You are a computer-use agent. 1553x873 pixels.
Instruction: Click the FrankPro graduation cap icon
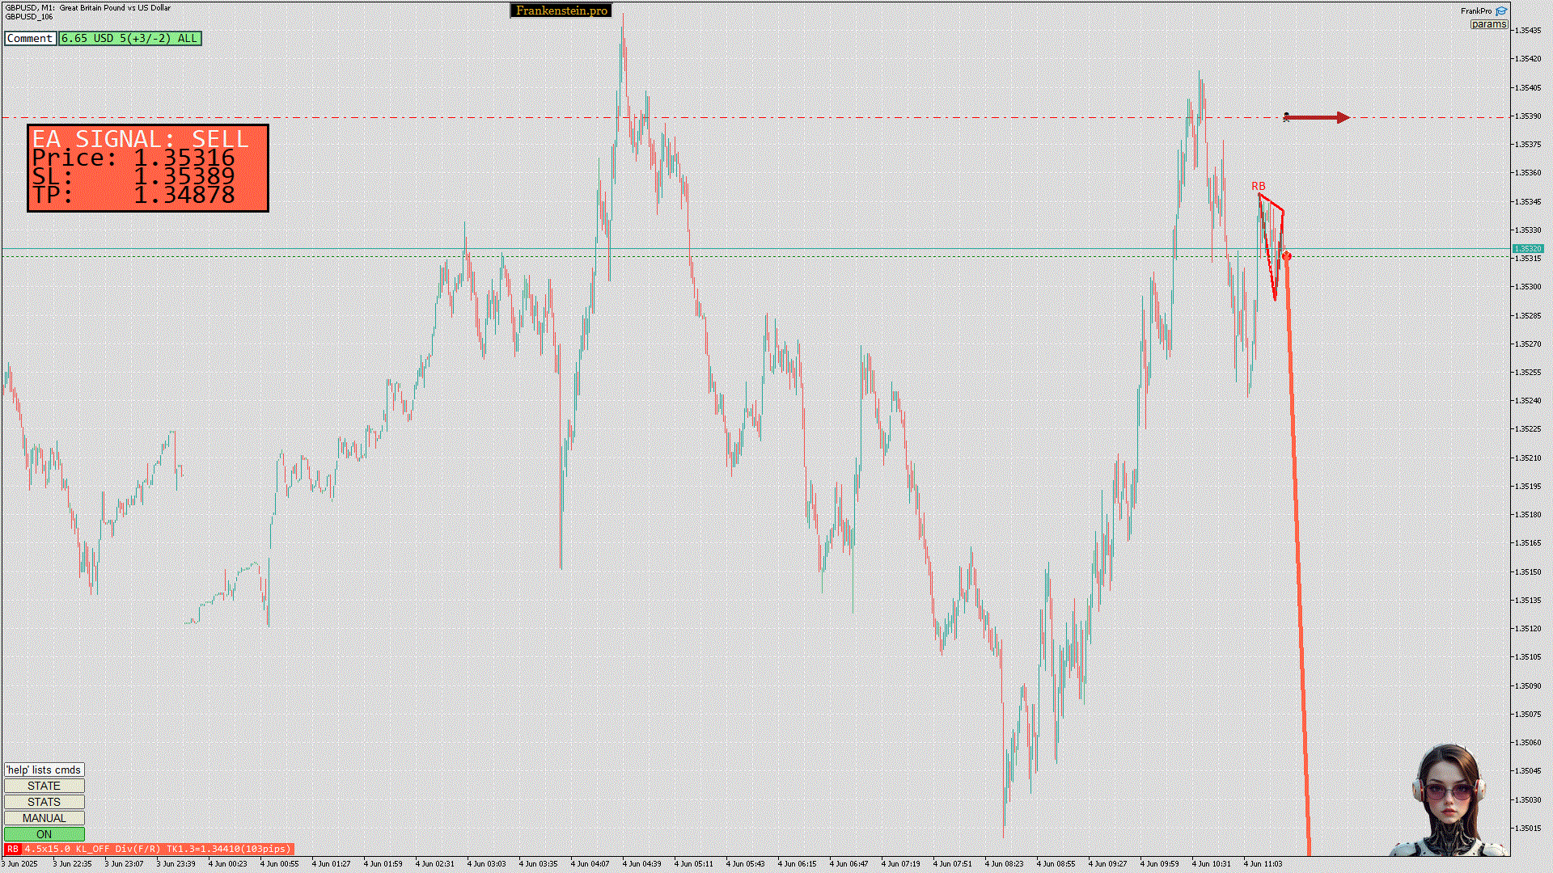1501,11
